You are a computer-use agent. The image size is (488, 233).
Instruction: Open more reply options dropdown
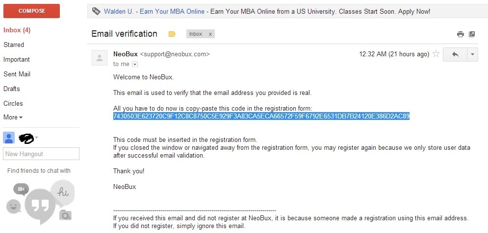pos(472,54)
